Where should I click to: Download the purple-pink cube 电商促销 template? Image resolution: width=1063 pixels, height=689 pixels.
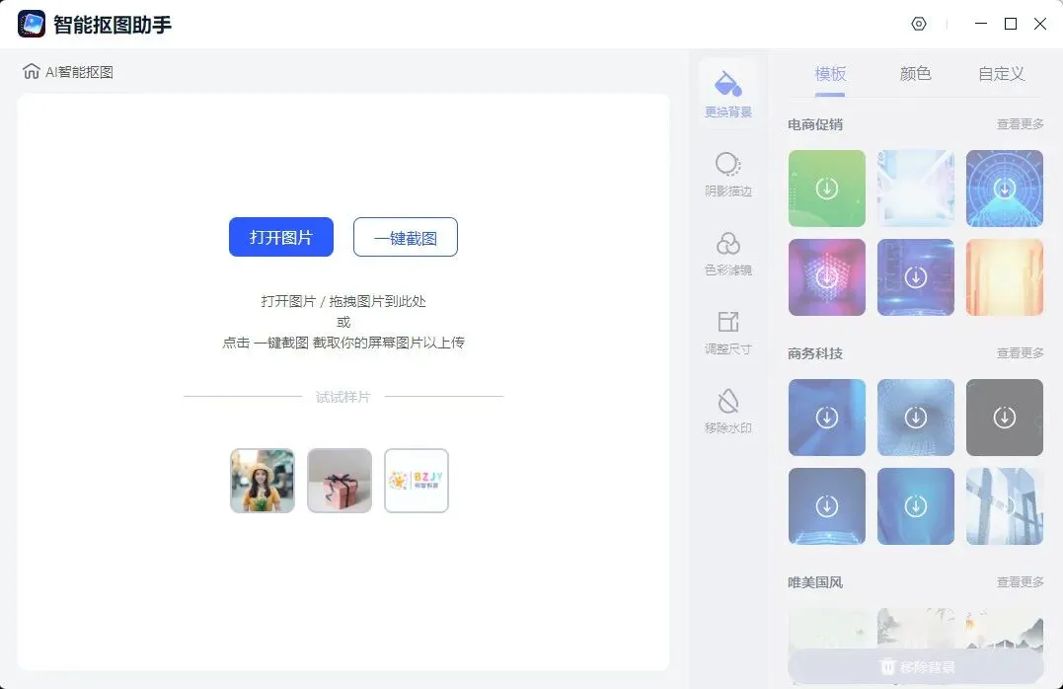coord(827,277)
